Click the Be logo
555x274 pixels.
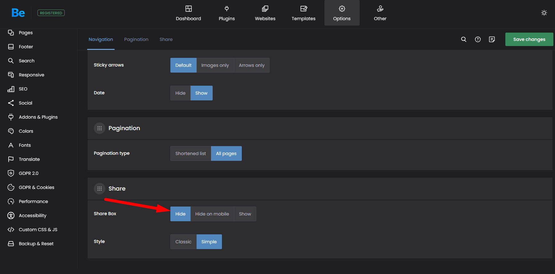coord(18,13)
